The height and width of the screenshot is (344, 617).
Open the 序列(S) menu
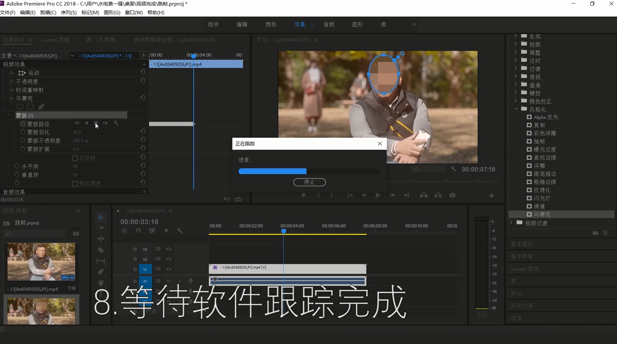coord(69,13)
